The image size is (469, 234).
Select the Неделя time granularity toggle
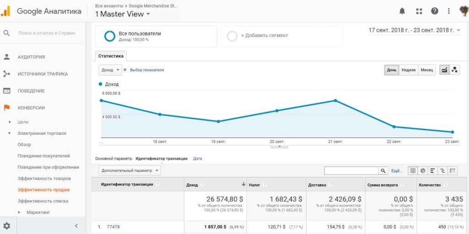408,70
